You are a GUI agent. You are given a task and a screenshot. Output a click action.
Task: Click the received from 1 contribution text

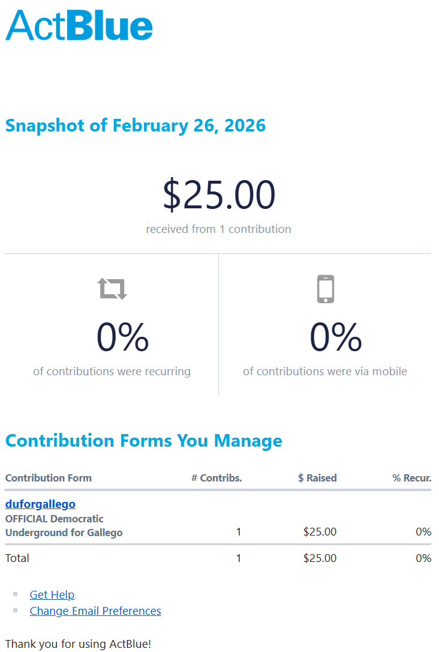coord(218,229)
